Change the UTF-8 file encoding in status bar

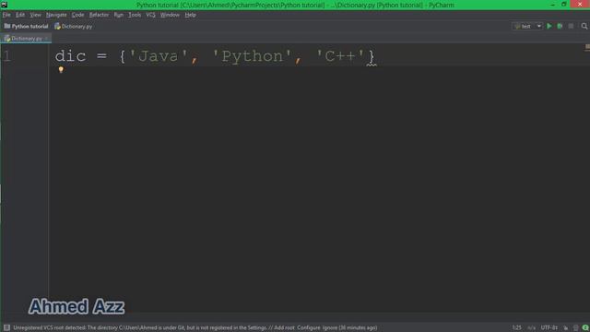tap(549, 327)
